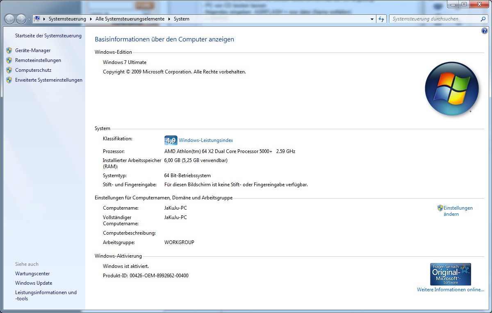Select the text Windows 7 Ultimate
The image size is (492, 313).
125,62
